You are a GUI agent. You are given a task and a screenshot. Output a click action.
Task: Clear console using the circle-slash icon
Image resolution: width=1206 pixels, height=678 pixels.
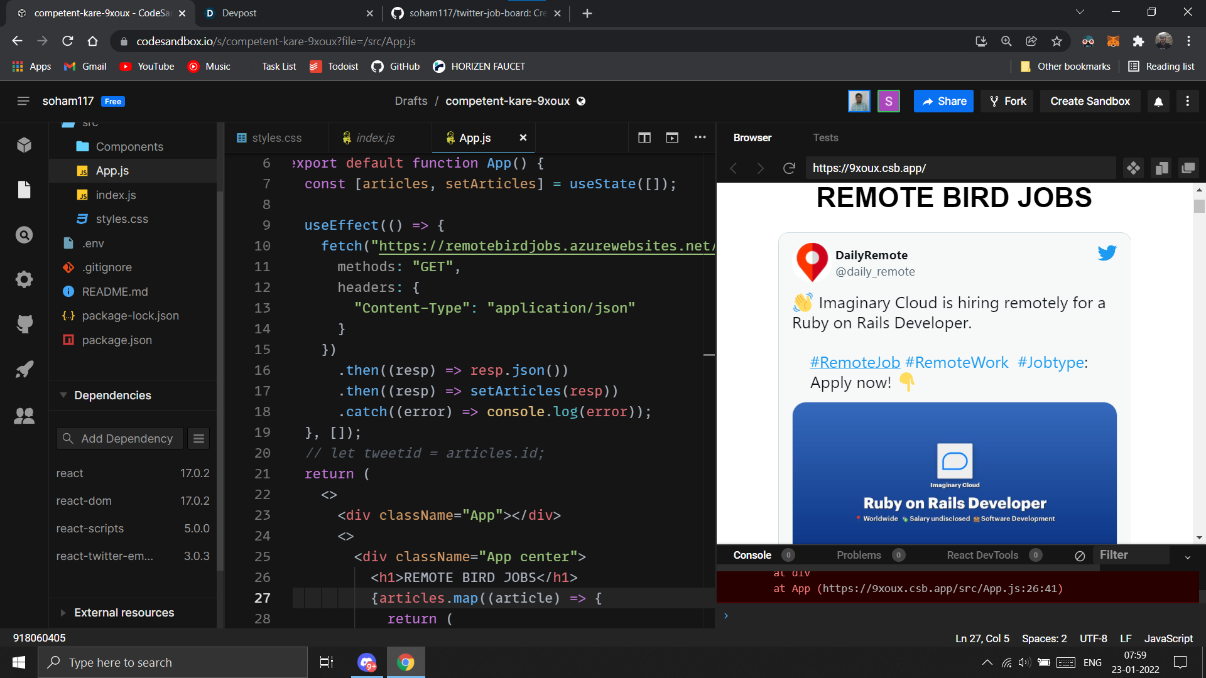[1080, 556]
